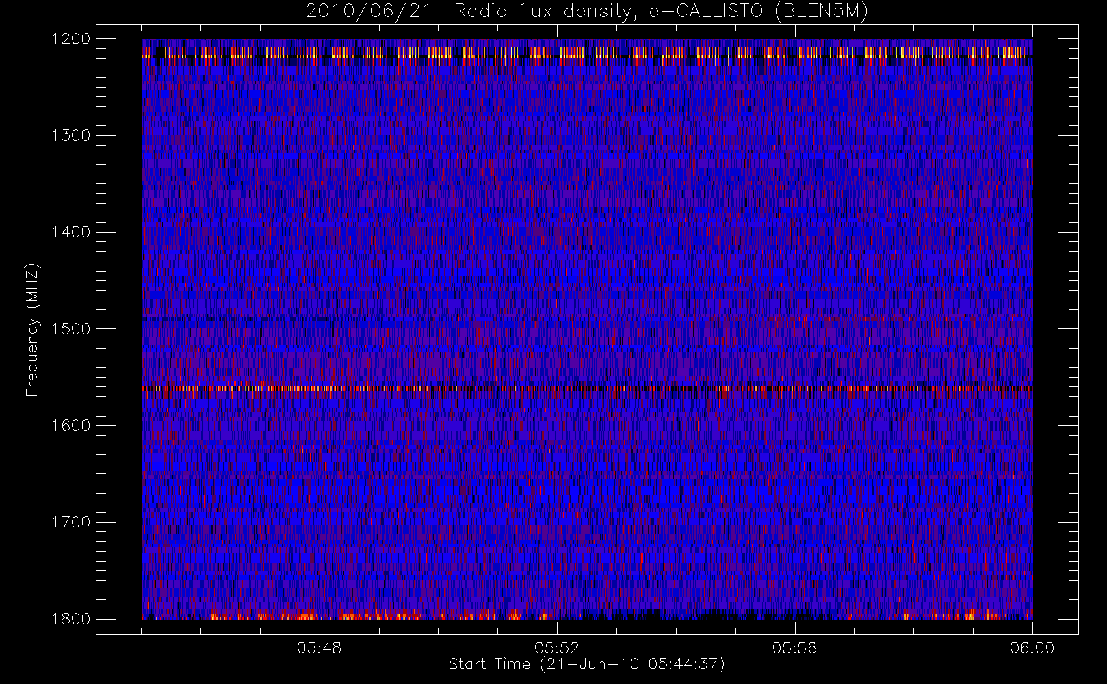The image size is (1107, 684).
Task: Select the 'Frequency (MHz)' axis label
Action: coord(32,330)
